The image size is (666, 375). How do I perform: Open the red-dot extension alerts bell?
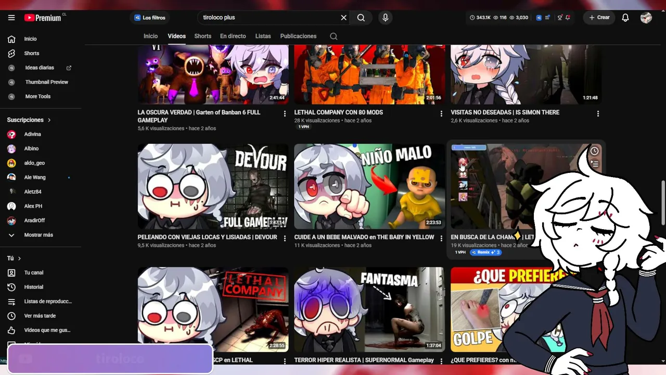point(568,18)
